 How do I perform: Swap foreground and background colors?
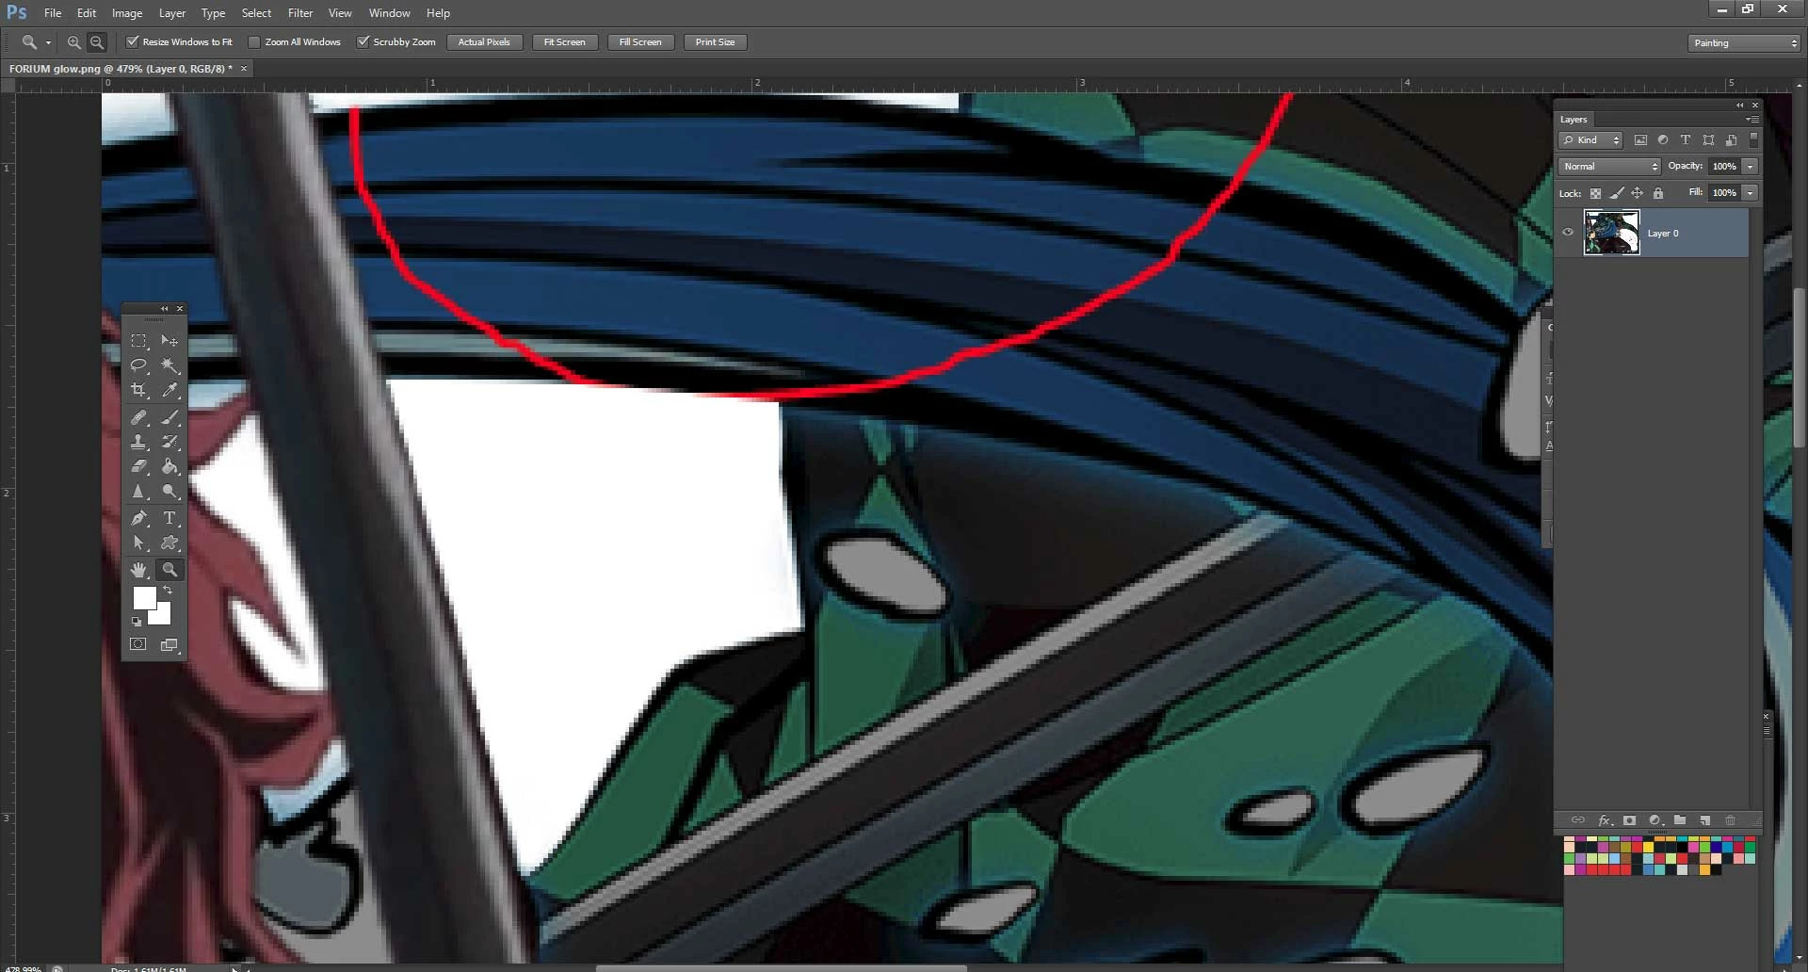(168, 591)
